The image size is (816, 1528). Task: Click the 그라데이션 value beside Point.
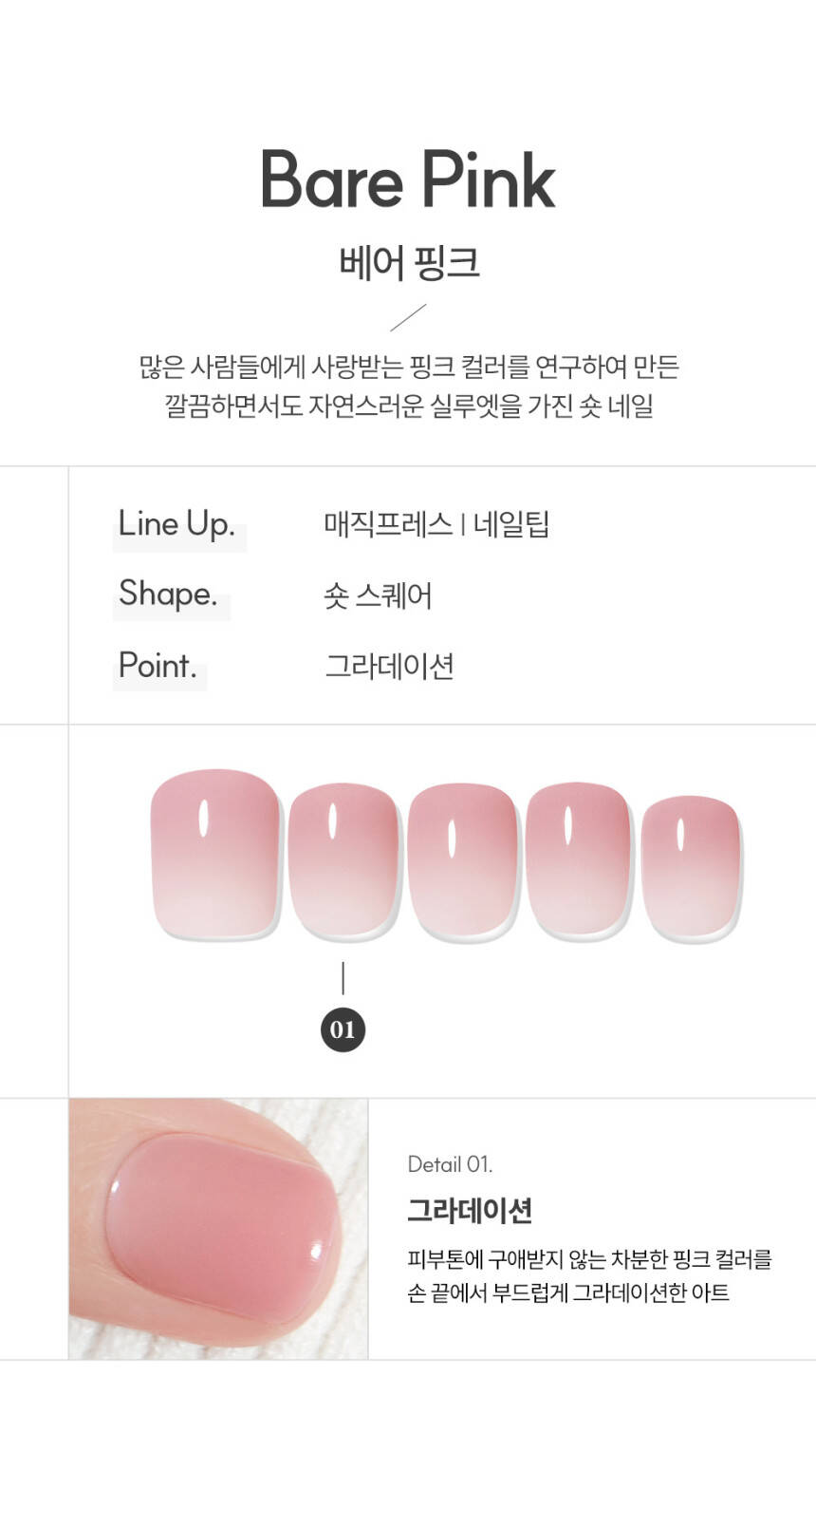click(389, 667)
